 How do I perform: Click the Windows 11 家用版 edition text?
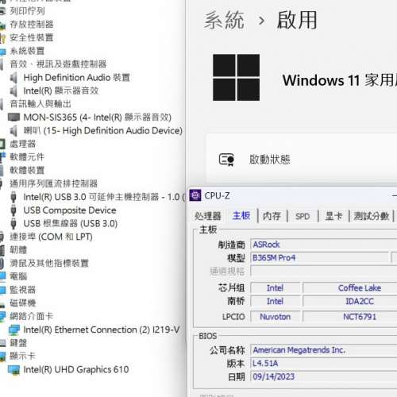click(340, 80)
